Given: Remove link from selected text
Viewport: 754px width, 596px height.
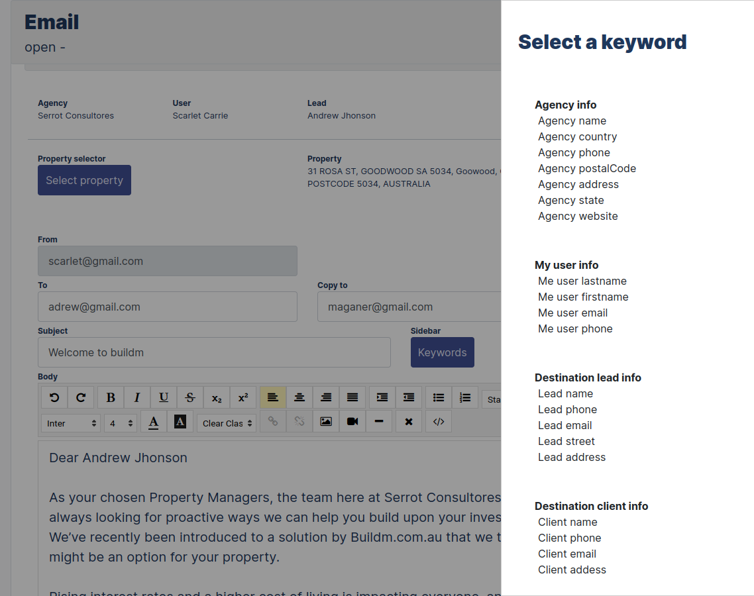Looking at the screenshot, I should tap(299, 421).
